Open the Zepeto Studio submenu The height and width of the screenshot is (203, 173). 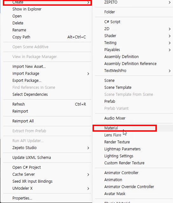47,148
